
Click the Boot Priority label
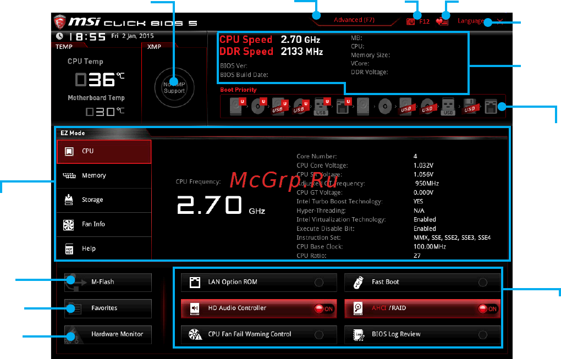click(x=238, y=90)
